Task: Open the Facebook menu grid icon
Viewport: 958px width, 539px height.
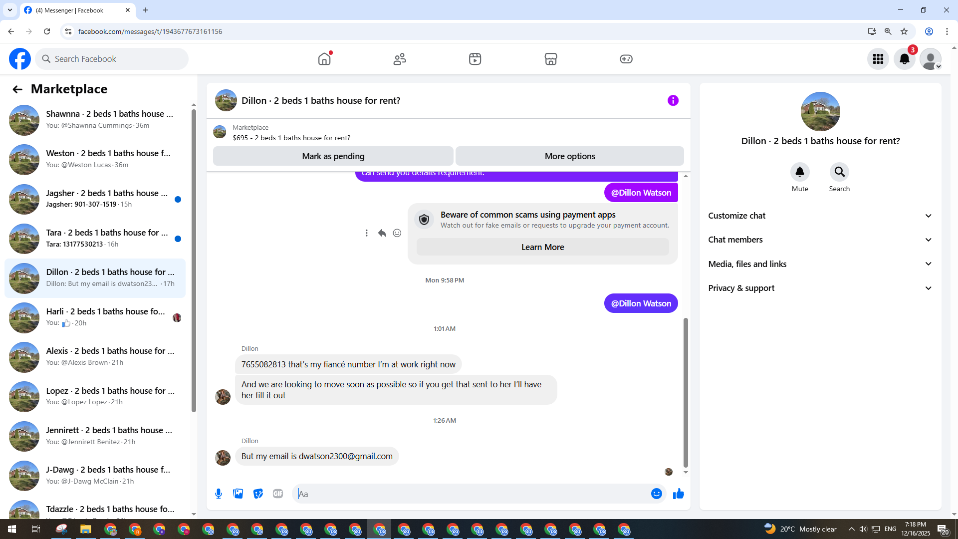Action: pos(878,59)
